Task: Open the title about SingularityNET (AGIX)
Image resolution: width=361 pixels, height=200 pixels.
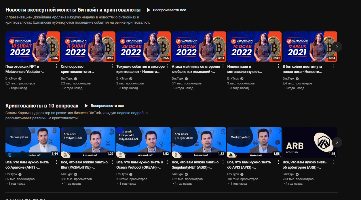Action: pos(195,165)
